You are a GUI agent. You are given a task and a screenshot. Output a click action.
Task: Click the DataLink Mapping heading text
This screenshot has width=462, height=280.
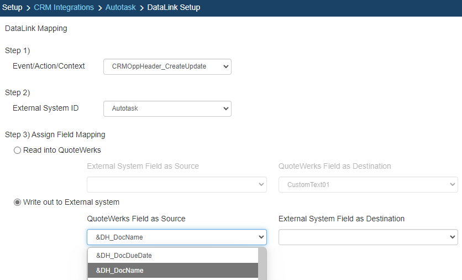[36, 28]
